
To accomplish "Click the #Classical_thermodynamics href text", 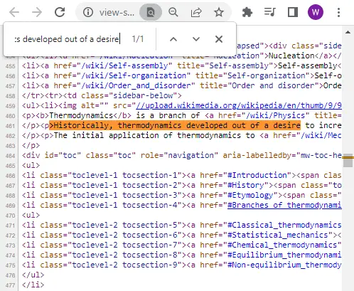I will pyautogui.click(x=284, y=225).
